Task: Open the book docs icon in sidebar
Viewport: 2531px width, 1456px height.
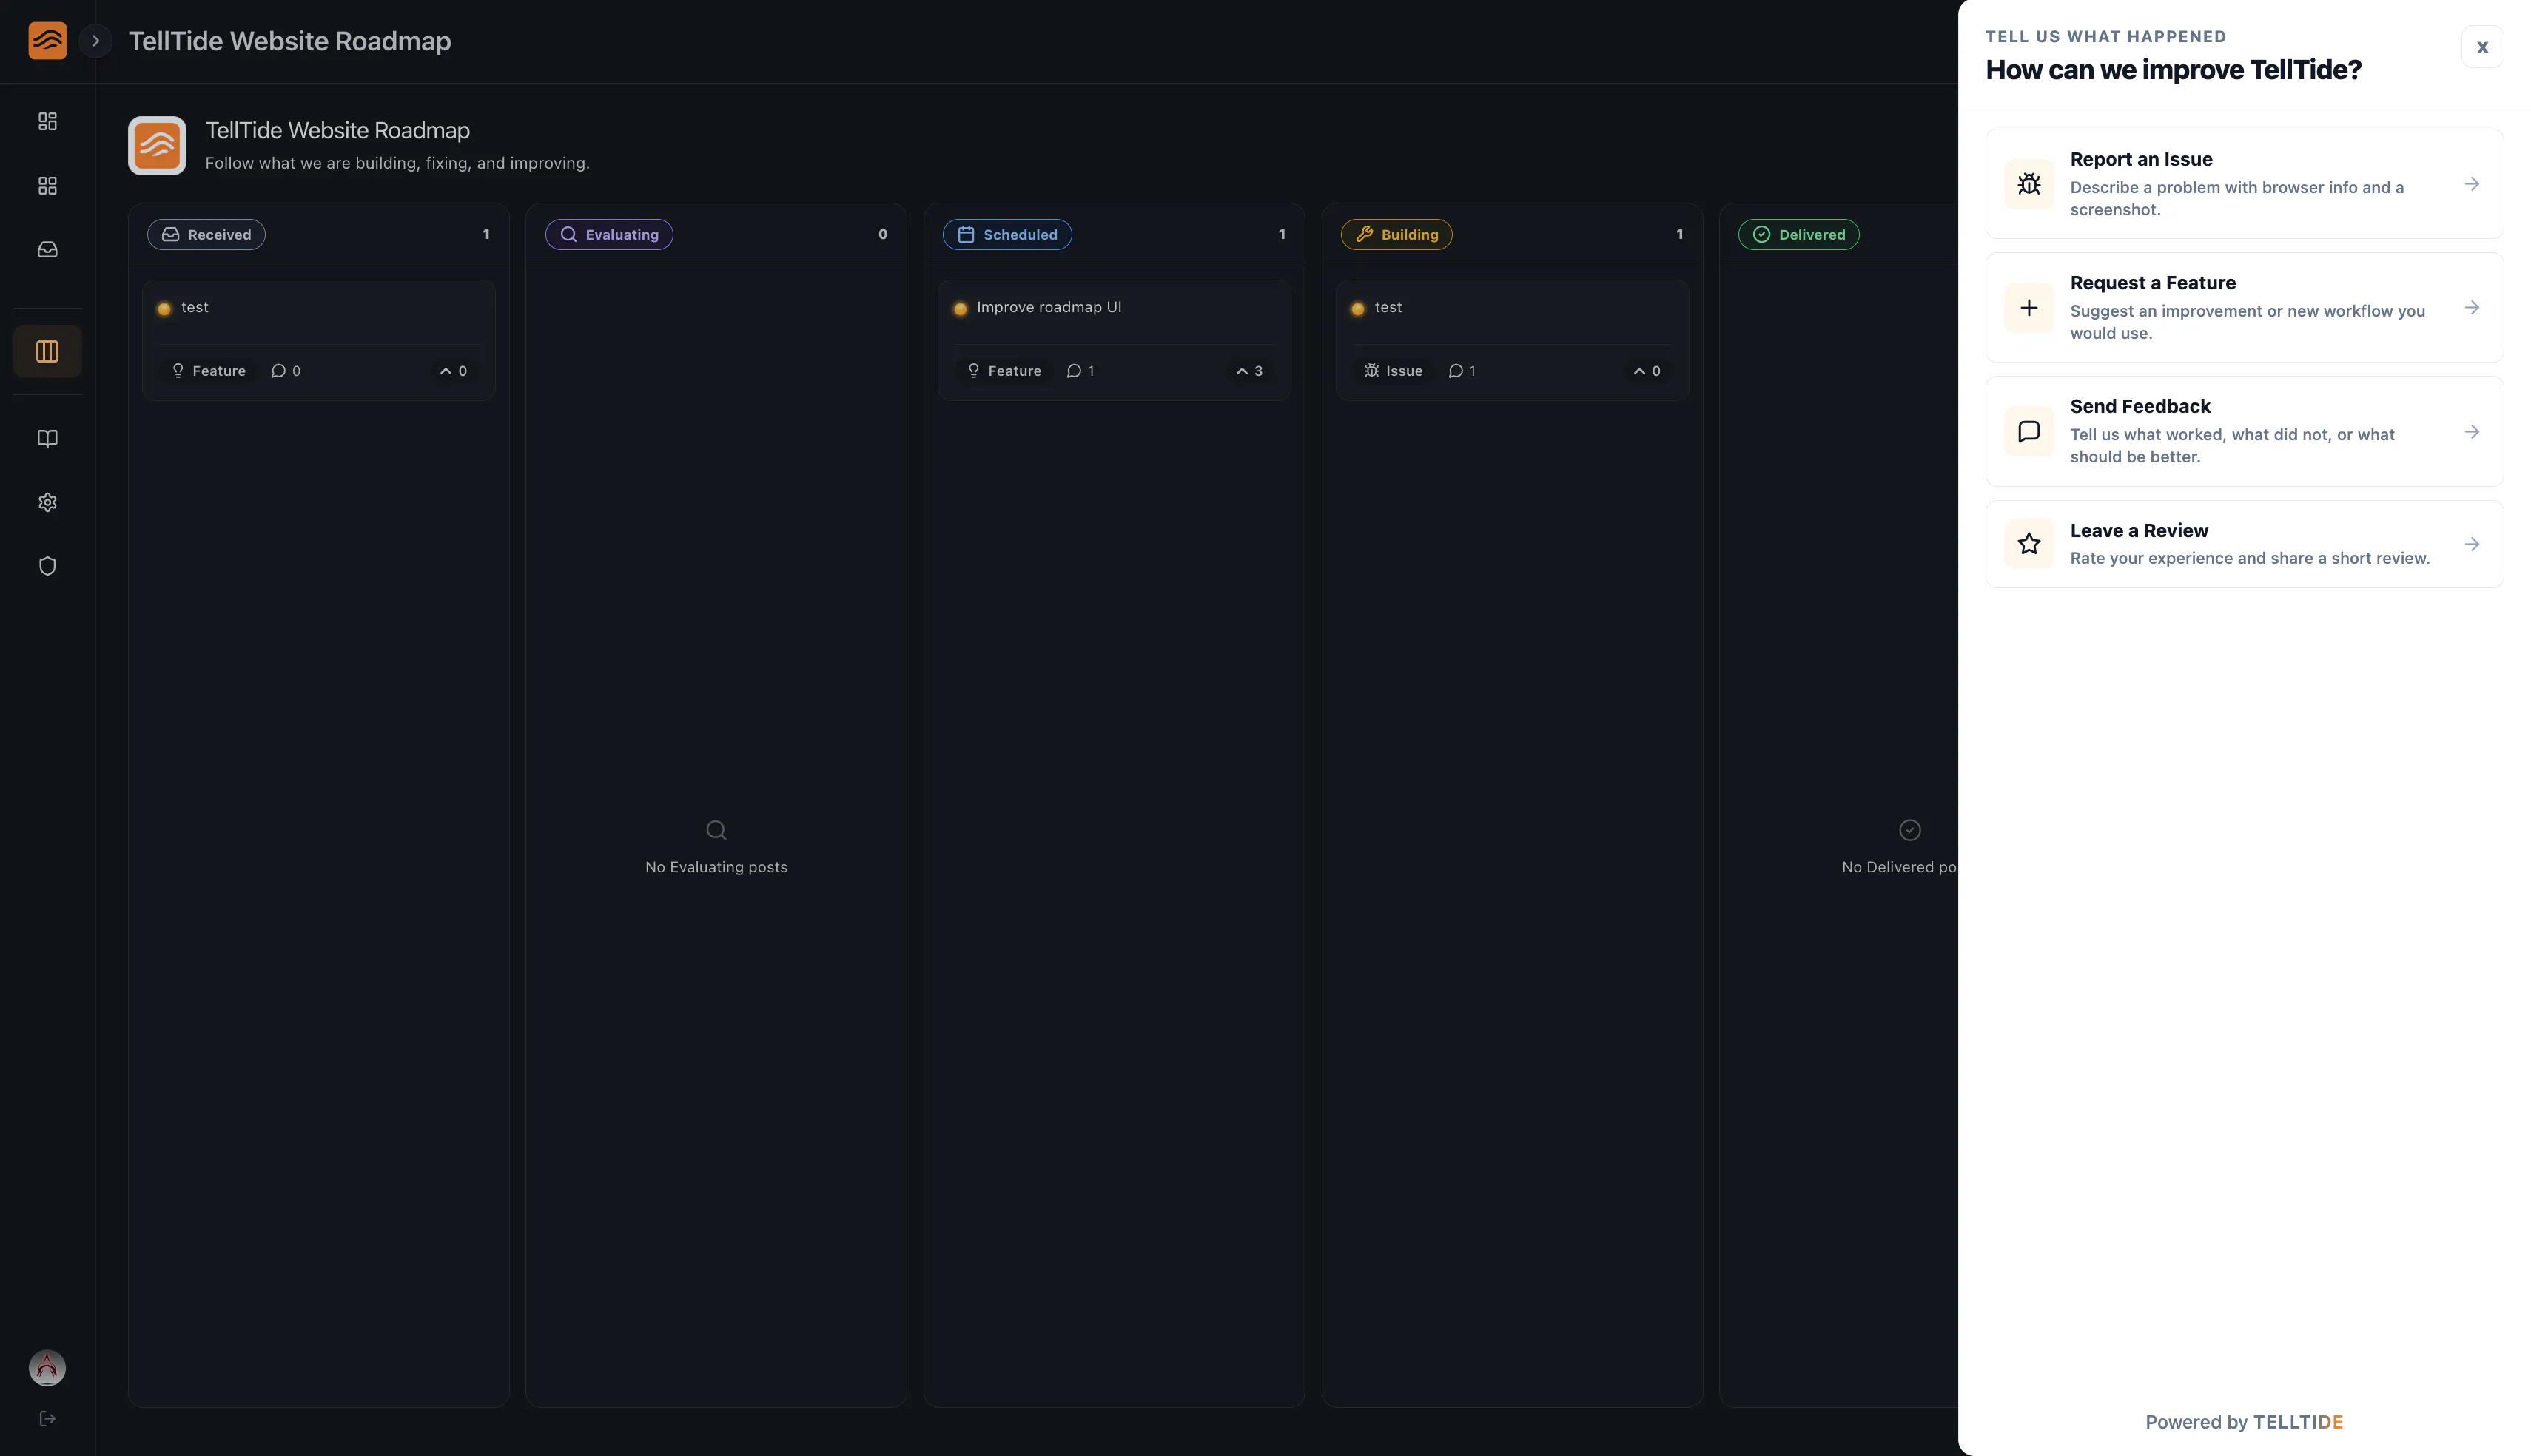Action: (x=47, y=438)
